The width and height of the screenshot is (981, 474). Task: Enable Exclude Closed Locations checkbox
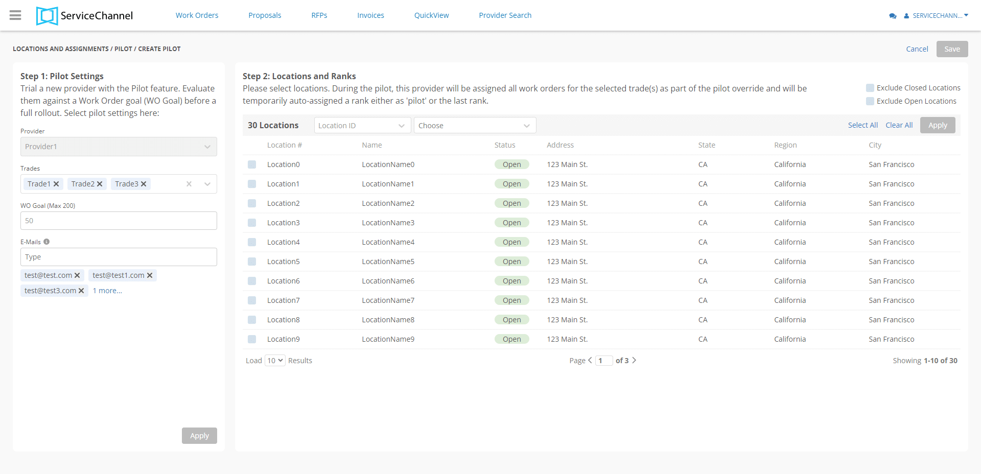[870, 88]
